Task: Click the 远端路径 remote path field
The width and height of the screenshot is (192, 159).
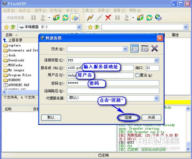Action: pyautogui.click(x=113, y=91)
